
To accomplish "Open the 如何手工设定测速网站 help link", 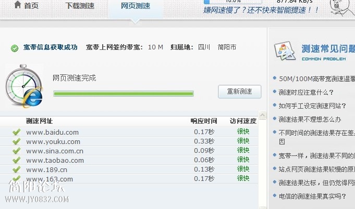I will [x=312, y=106].
